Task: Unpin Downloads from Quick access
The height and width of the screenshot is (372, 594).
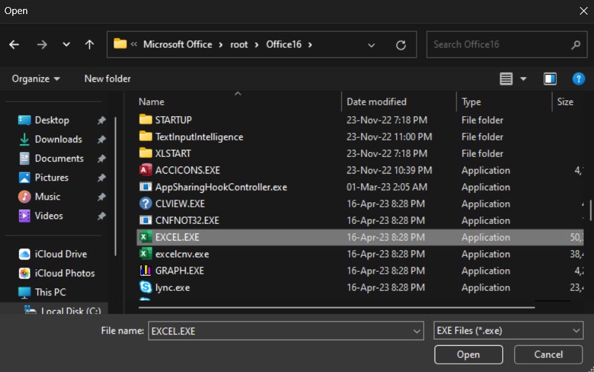Action: click(102, 139)
